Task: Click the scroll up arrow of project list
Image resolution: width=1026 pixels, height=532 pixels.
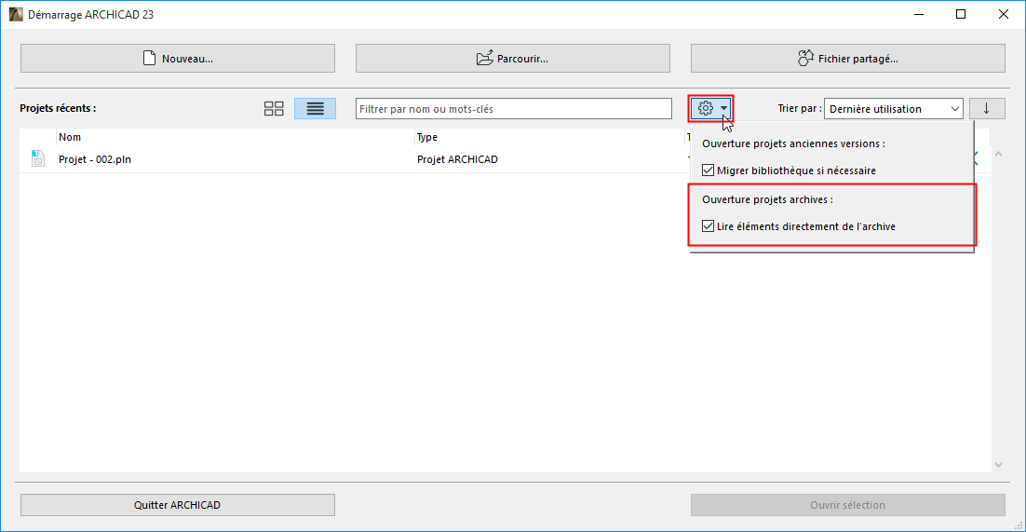Action: tap(998, 154)
